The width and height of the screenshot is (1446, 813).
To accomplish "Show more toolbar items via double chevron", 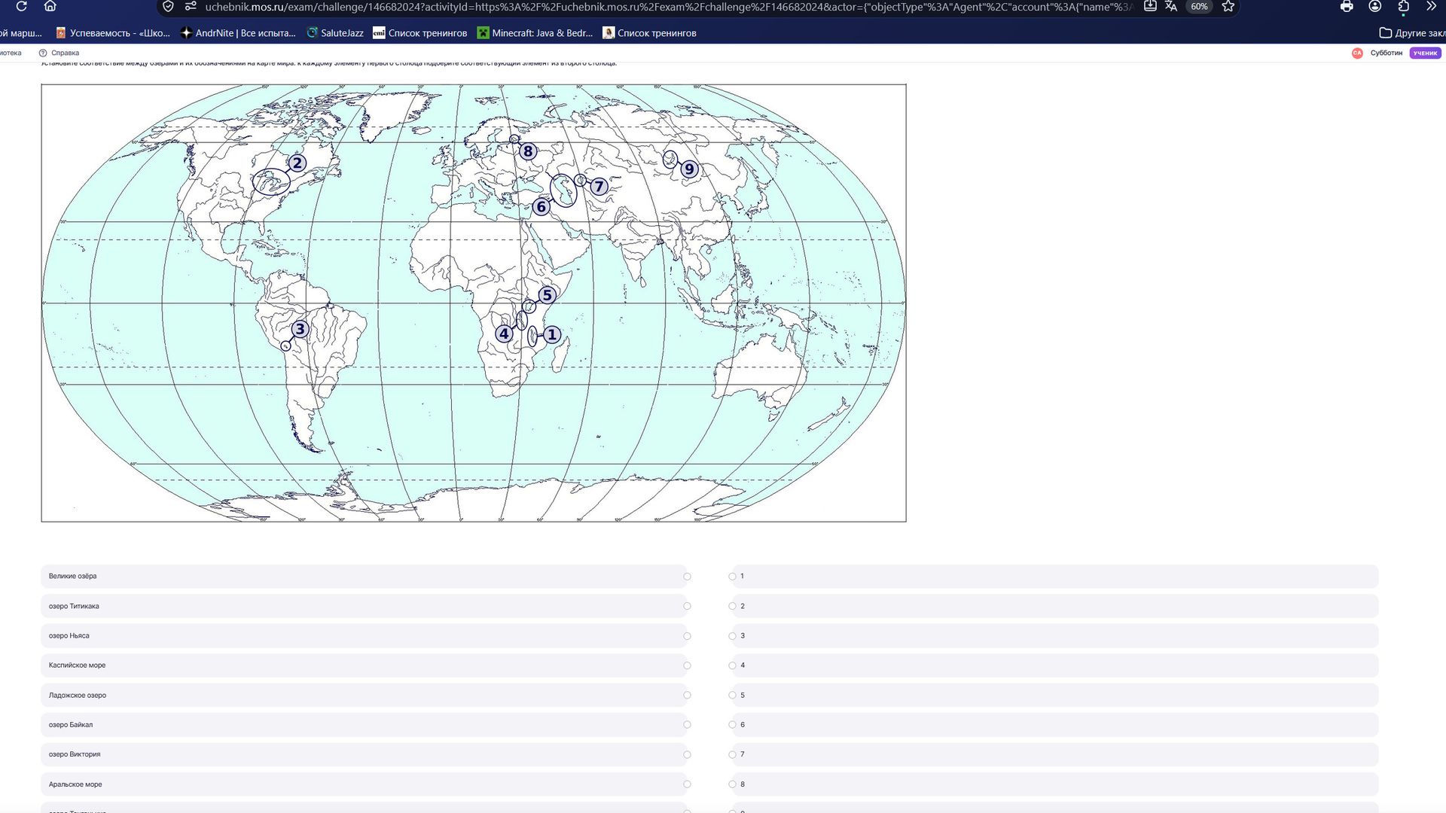I will (1432, 6).
